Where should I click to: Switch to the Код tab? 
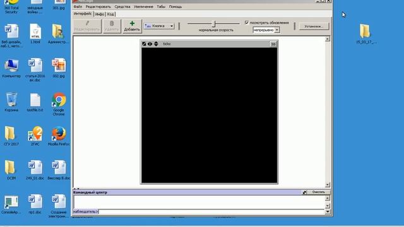(110, 14)
